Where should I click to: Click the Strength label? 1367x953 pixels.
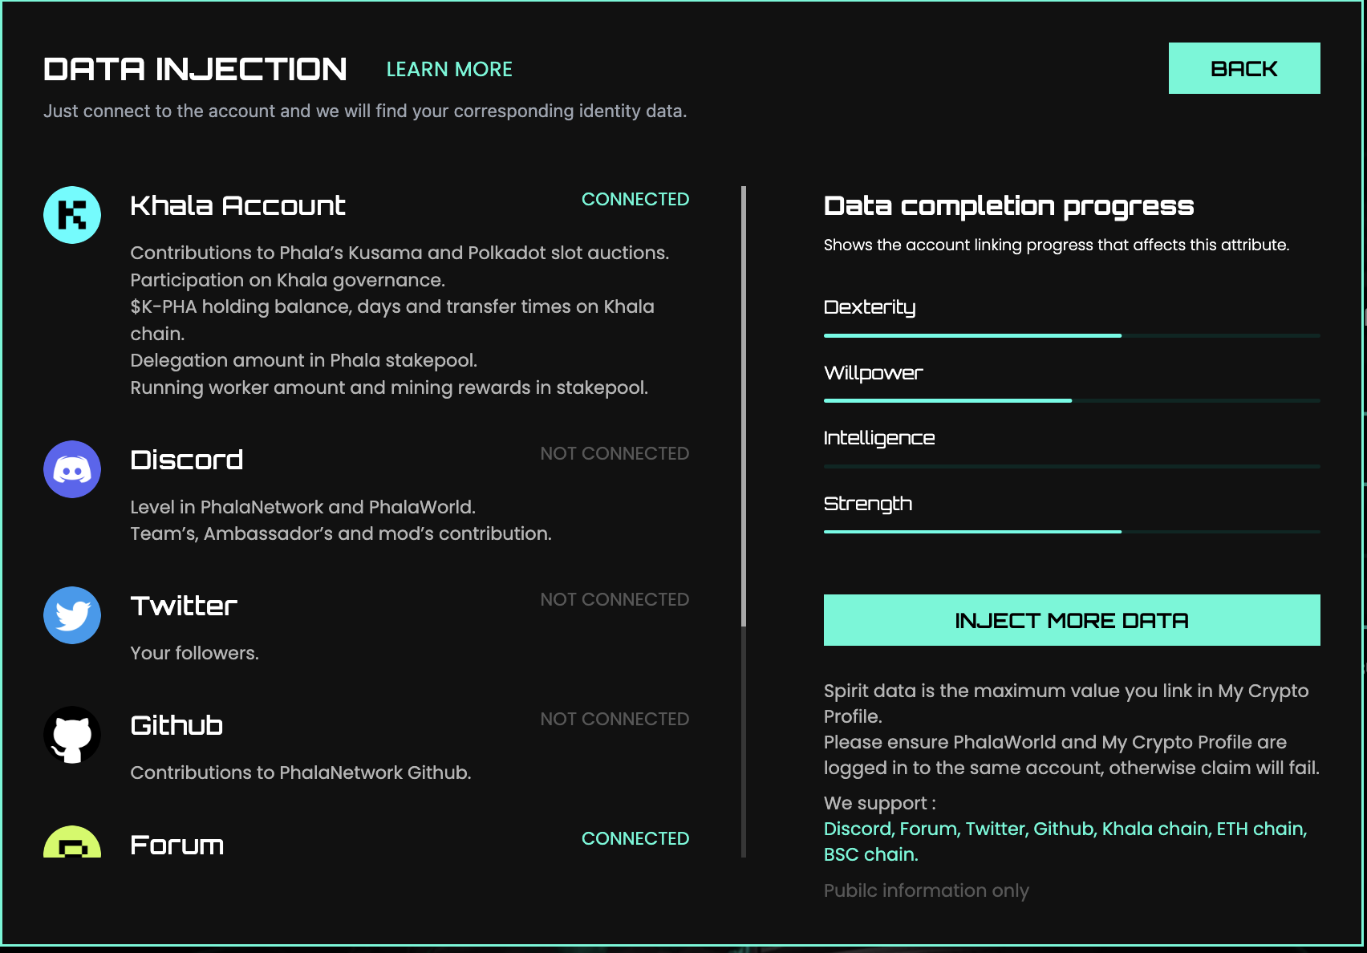click(x=868, y=504)
